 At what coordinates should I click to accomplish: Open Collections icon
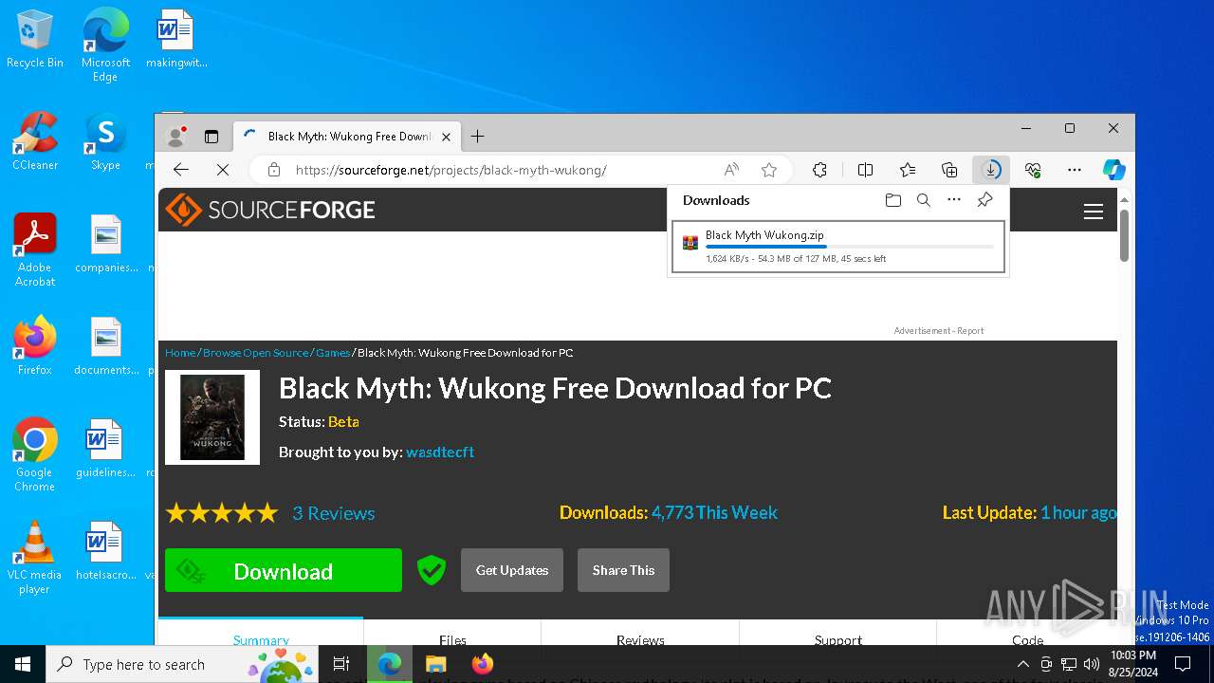(949, 170)
